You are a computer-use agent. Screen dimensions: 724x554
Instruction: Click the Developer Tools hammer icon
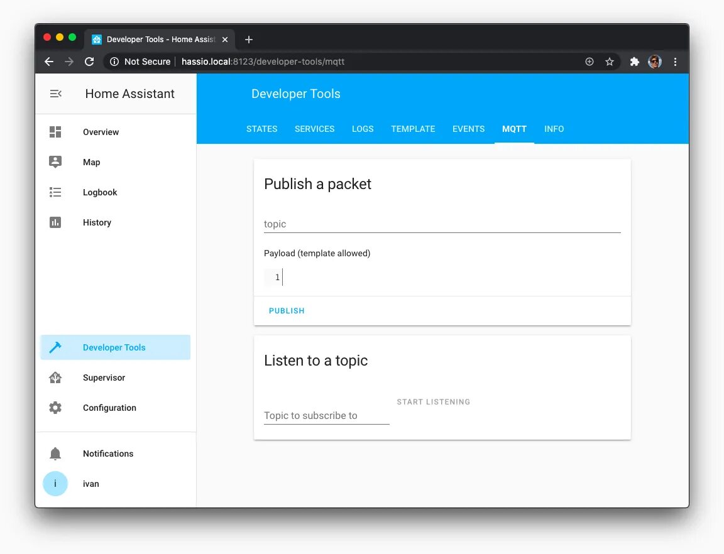55,347
